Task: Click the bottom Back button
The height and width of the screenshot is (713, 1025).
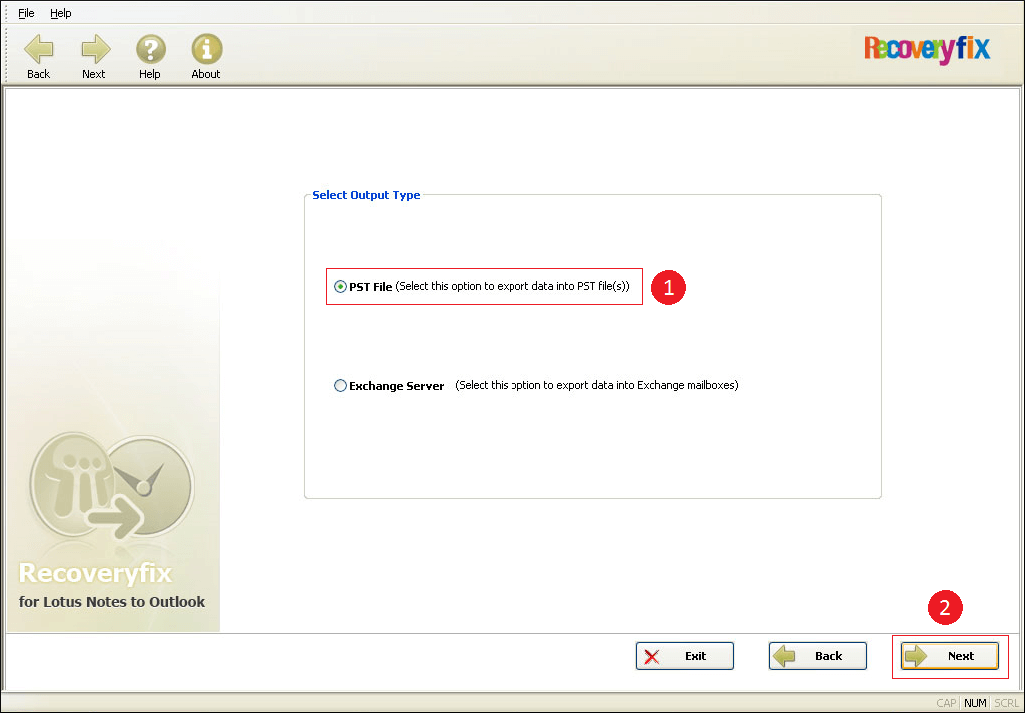Action: [818, 656]
